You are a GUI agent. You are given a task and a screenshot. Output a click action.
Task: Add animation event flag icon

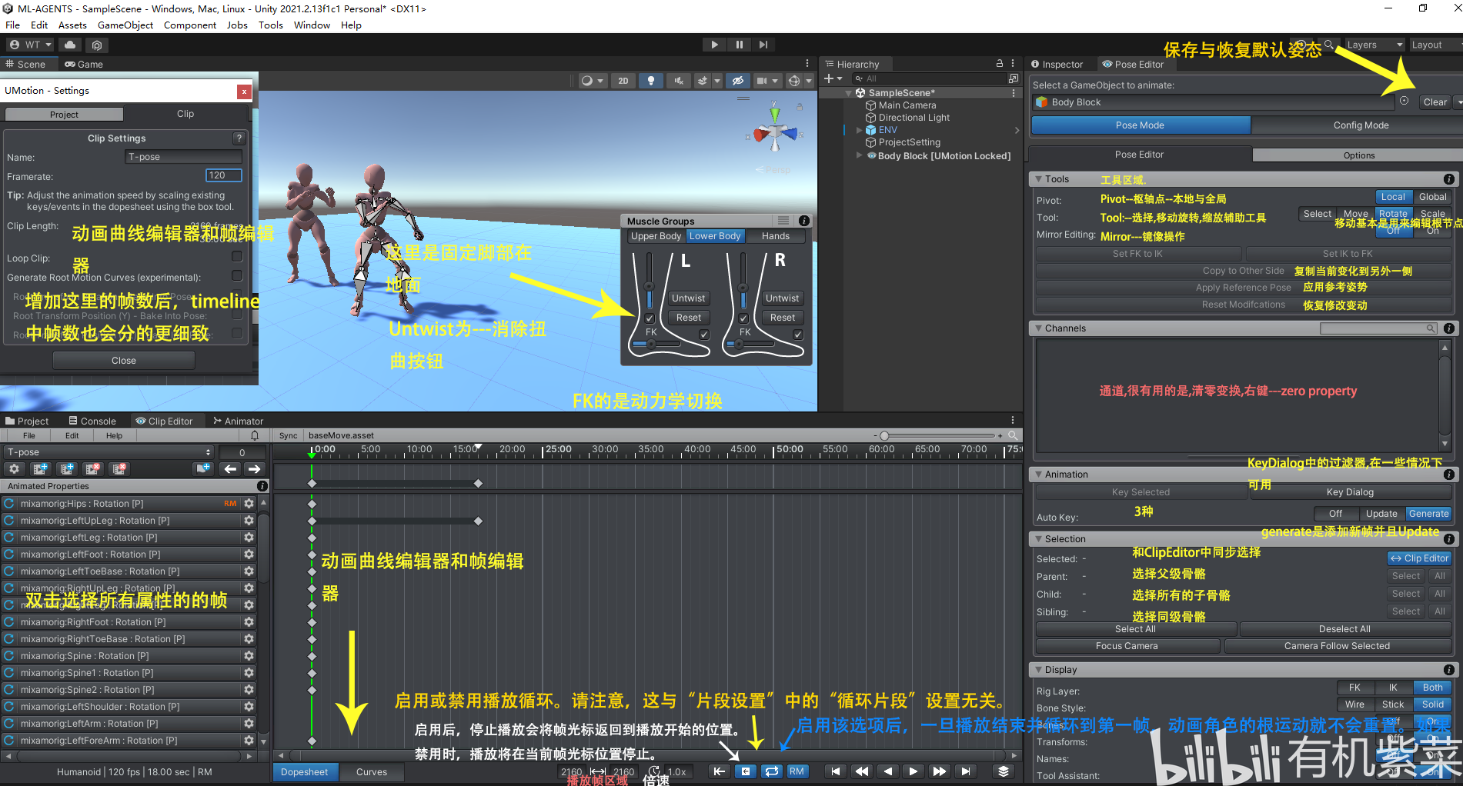click(204, 468)
